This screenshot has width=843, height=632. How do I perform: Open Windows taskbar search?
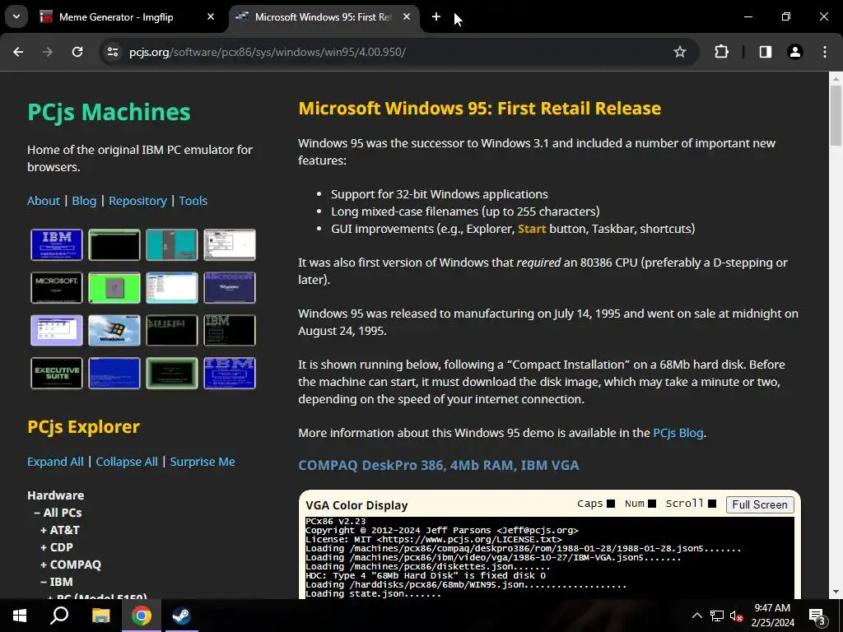click(x=59, y=616)
